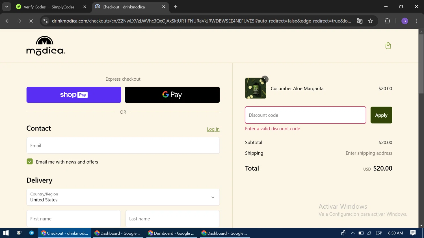Open the second taskbar pinned app icon
This screenshot has height=238, width=424.
pyautogui.click(x=19, y=233)
